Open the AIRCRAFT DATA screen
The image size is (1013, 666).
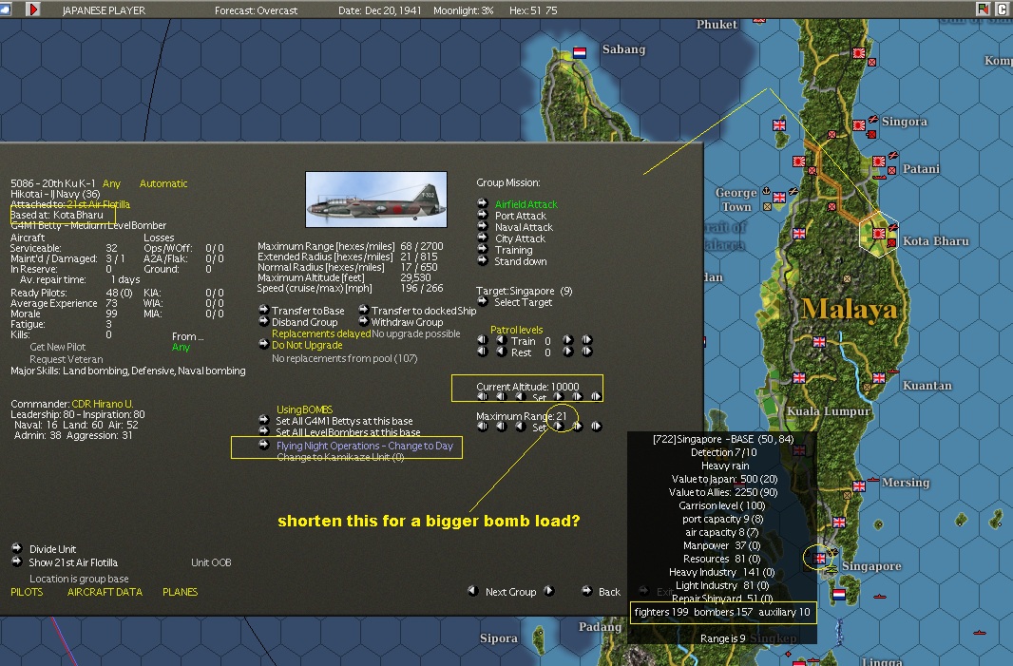pyautogui.click(x=105, y=592)
